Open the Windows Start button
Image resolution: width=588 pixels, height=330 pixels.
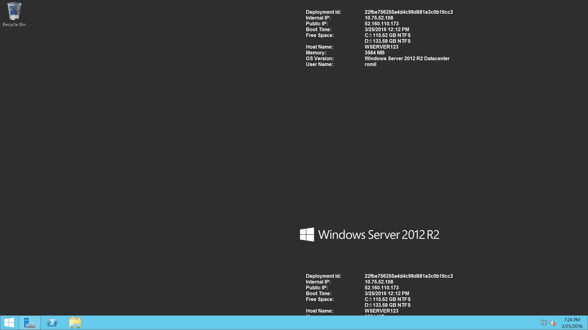[x=9, y=323]
